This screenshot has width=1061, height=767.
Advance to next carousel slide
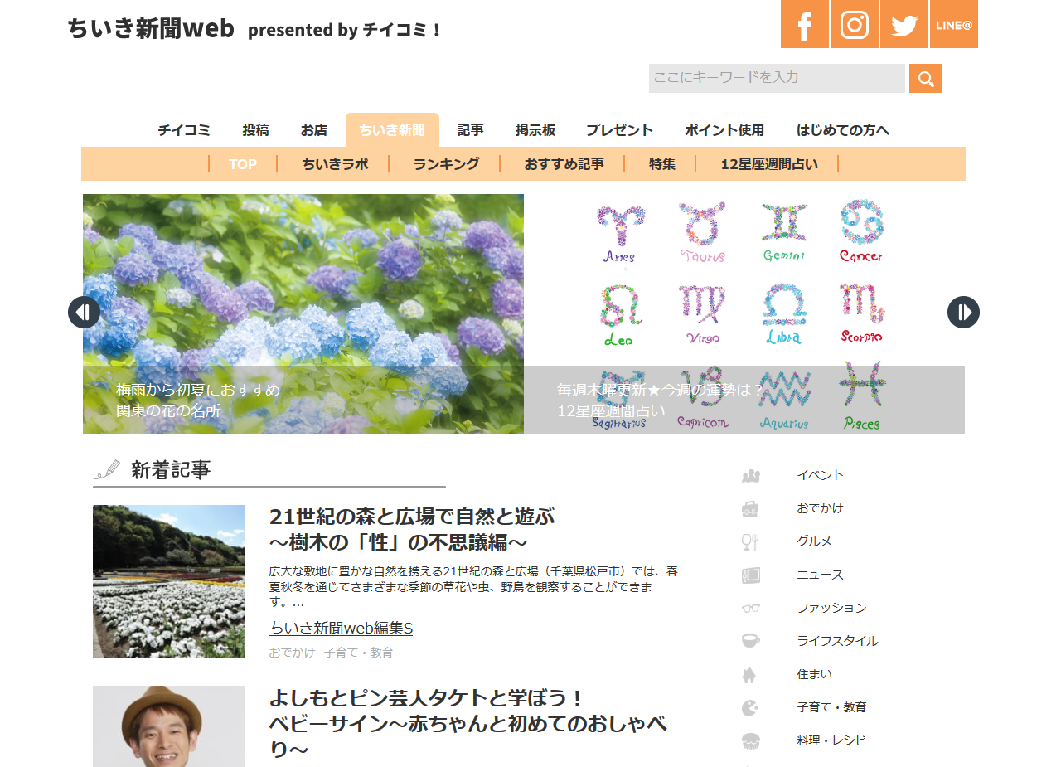pos(963,313)
